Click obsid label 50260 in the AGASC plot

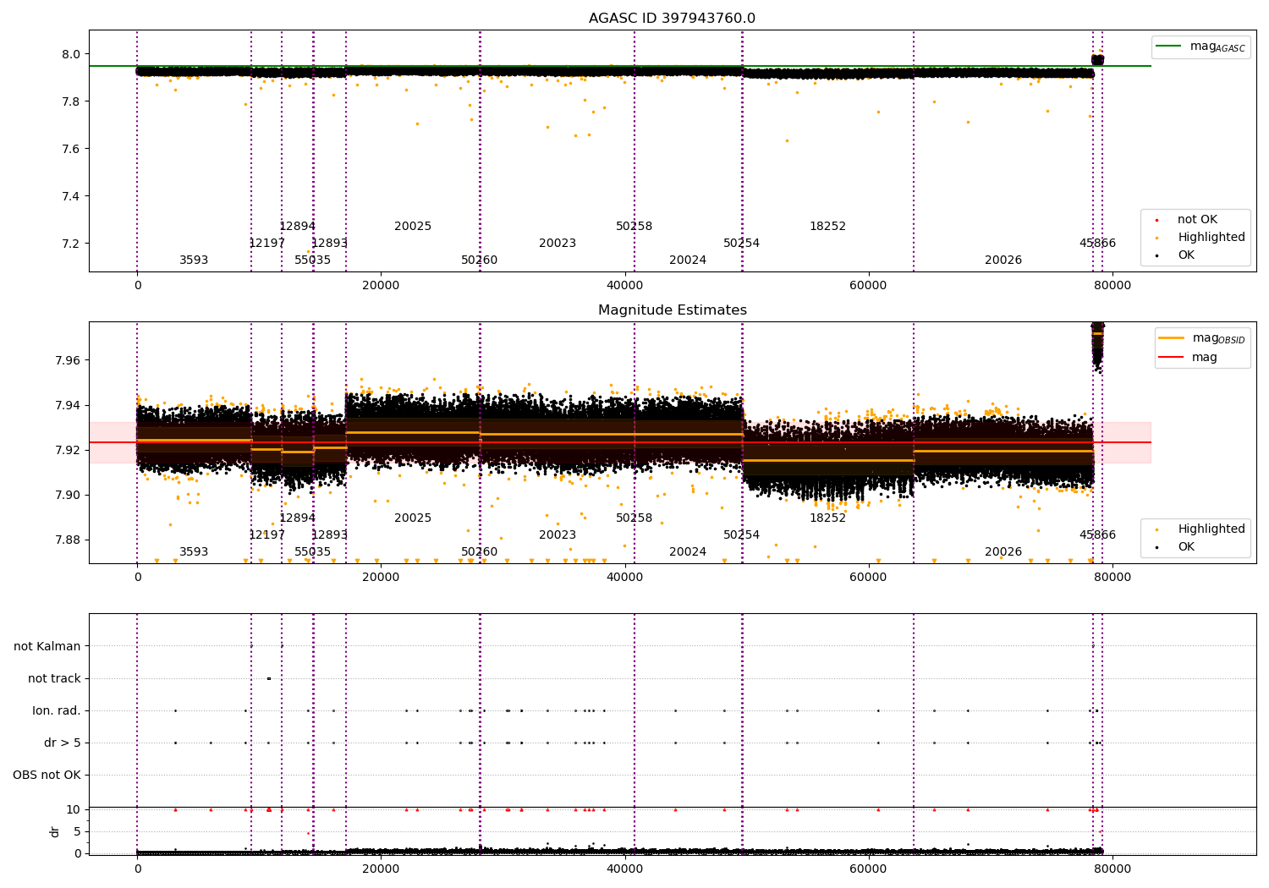coord(480,260)
